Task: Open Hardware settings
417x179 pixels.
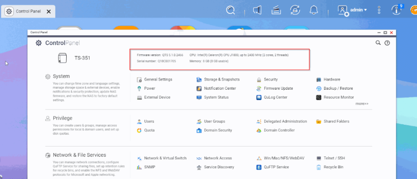Action: pyautogui.click(x=328, y=80)
